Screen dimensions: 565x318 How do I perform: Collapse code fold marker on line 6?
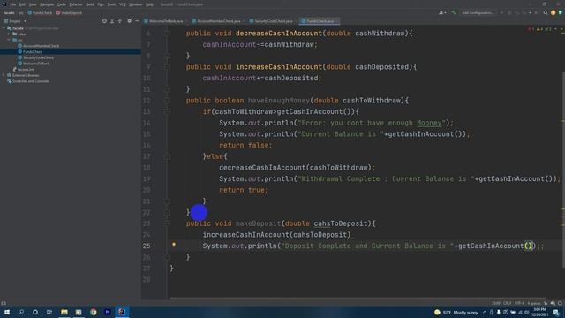click(167, 34)
